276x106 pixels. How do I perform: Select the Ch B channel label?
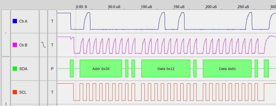click(23, 45)
